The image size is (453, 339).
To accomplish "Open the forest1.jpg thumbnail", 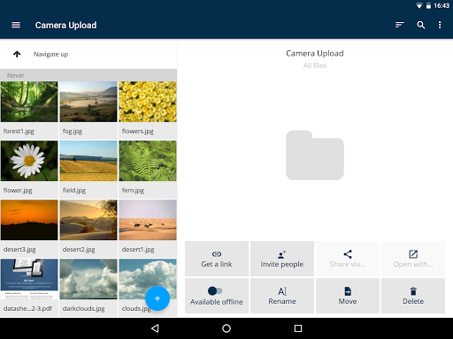I will [x=29, y=102].
